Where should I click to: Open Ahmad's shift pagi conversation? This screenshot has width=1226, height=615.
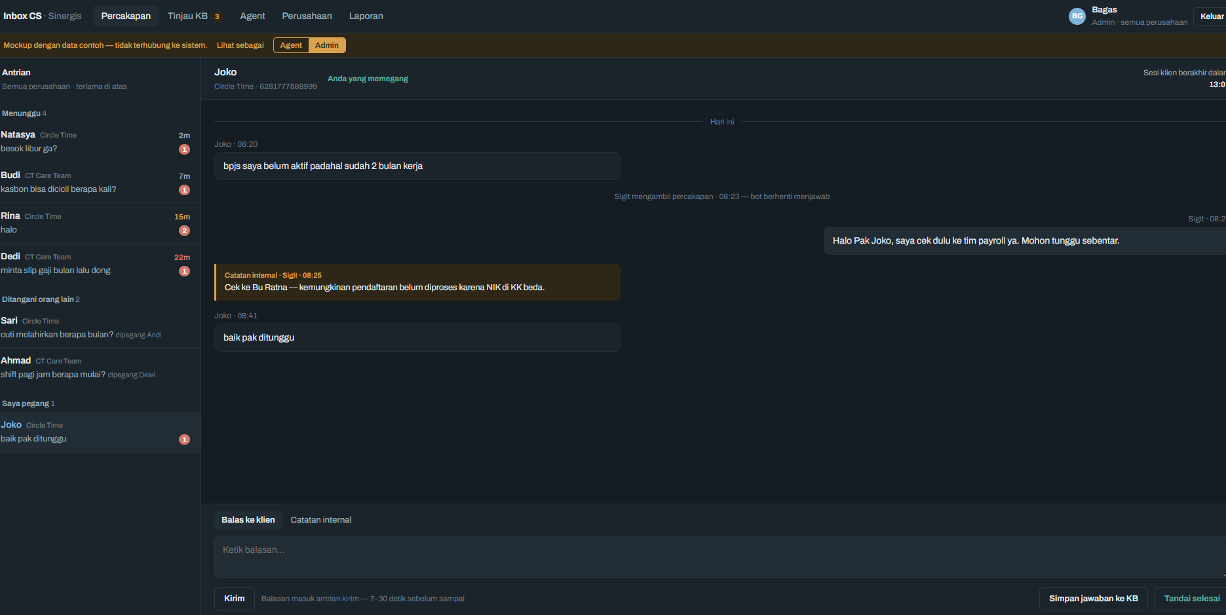(100, 367)
